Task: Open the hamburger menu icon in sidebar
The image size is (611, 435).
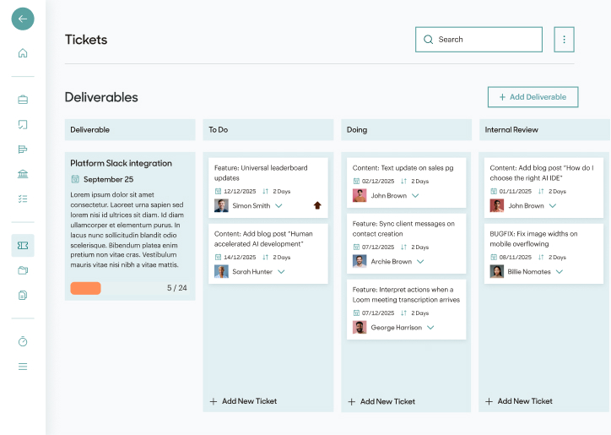Action: click(x=23, y=367)
